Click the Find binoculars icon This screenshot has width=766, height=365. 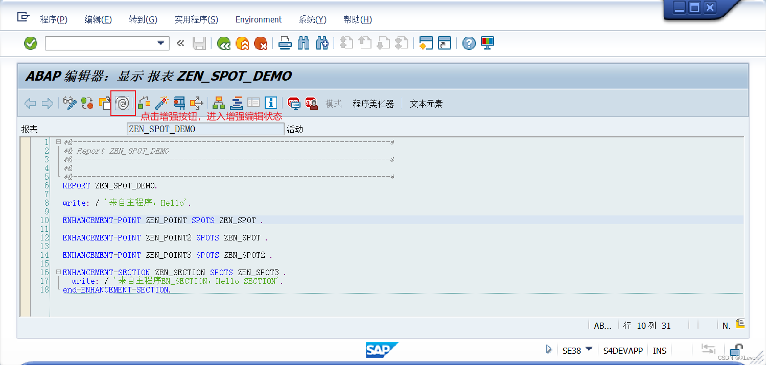point(303,43)
